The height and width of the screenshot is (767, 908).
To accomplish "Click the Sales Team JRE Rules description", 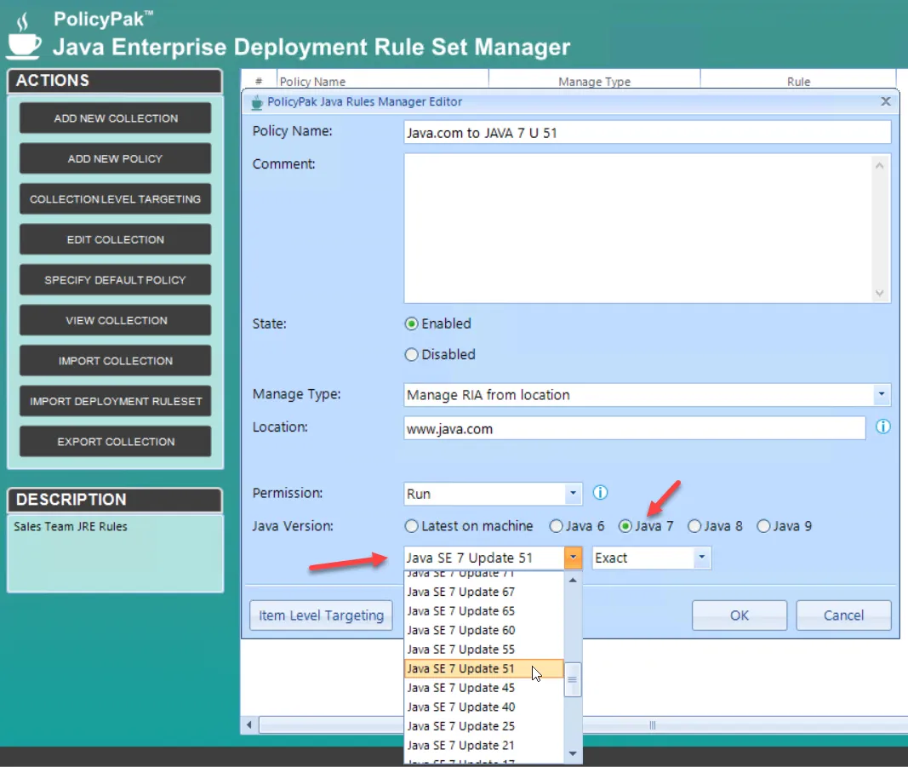I will point(71,527).
